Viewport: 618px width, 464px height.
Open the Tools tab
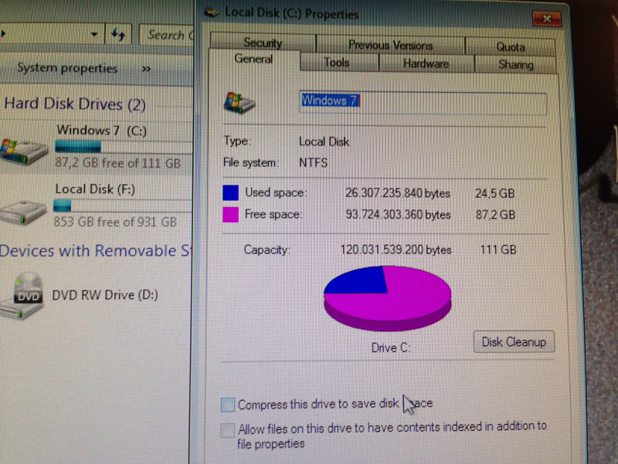coord(336,63)
